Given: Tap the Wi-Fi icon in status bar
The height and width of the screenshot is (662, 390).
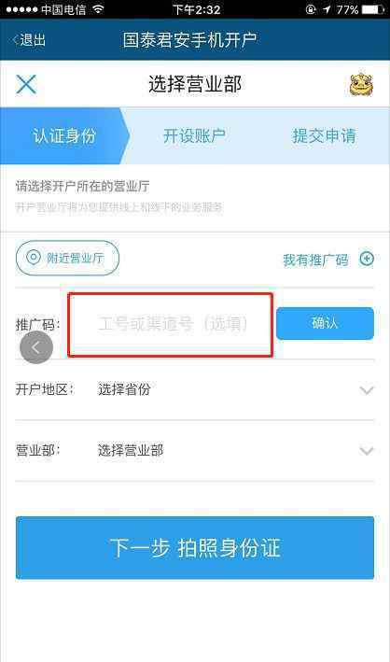Looking at the screenshot, I should 98,9.
